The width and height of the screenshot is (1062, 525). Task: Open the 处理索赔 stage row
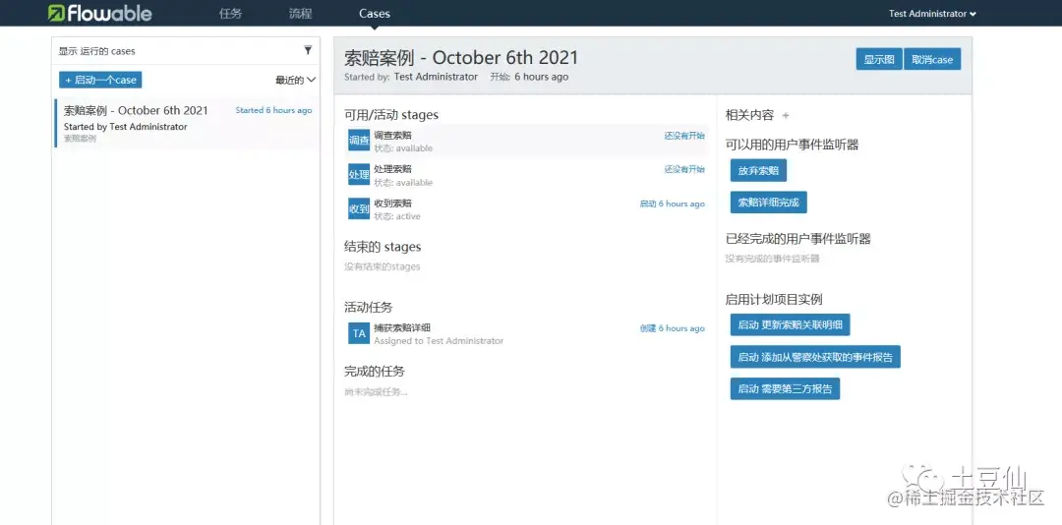[526, 175]
